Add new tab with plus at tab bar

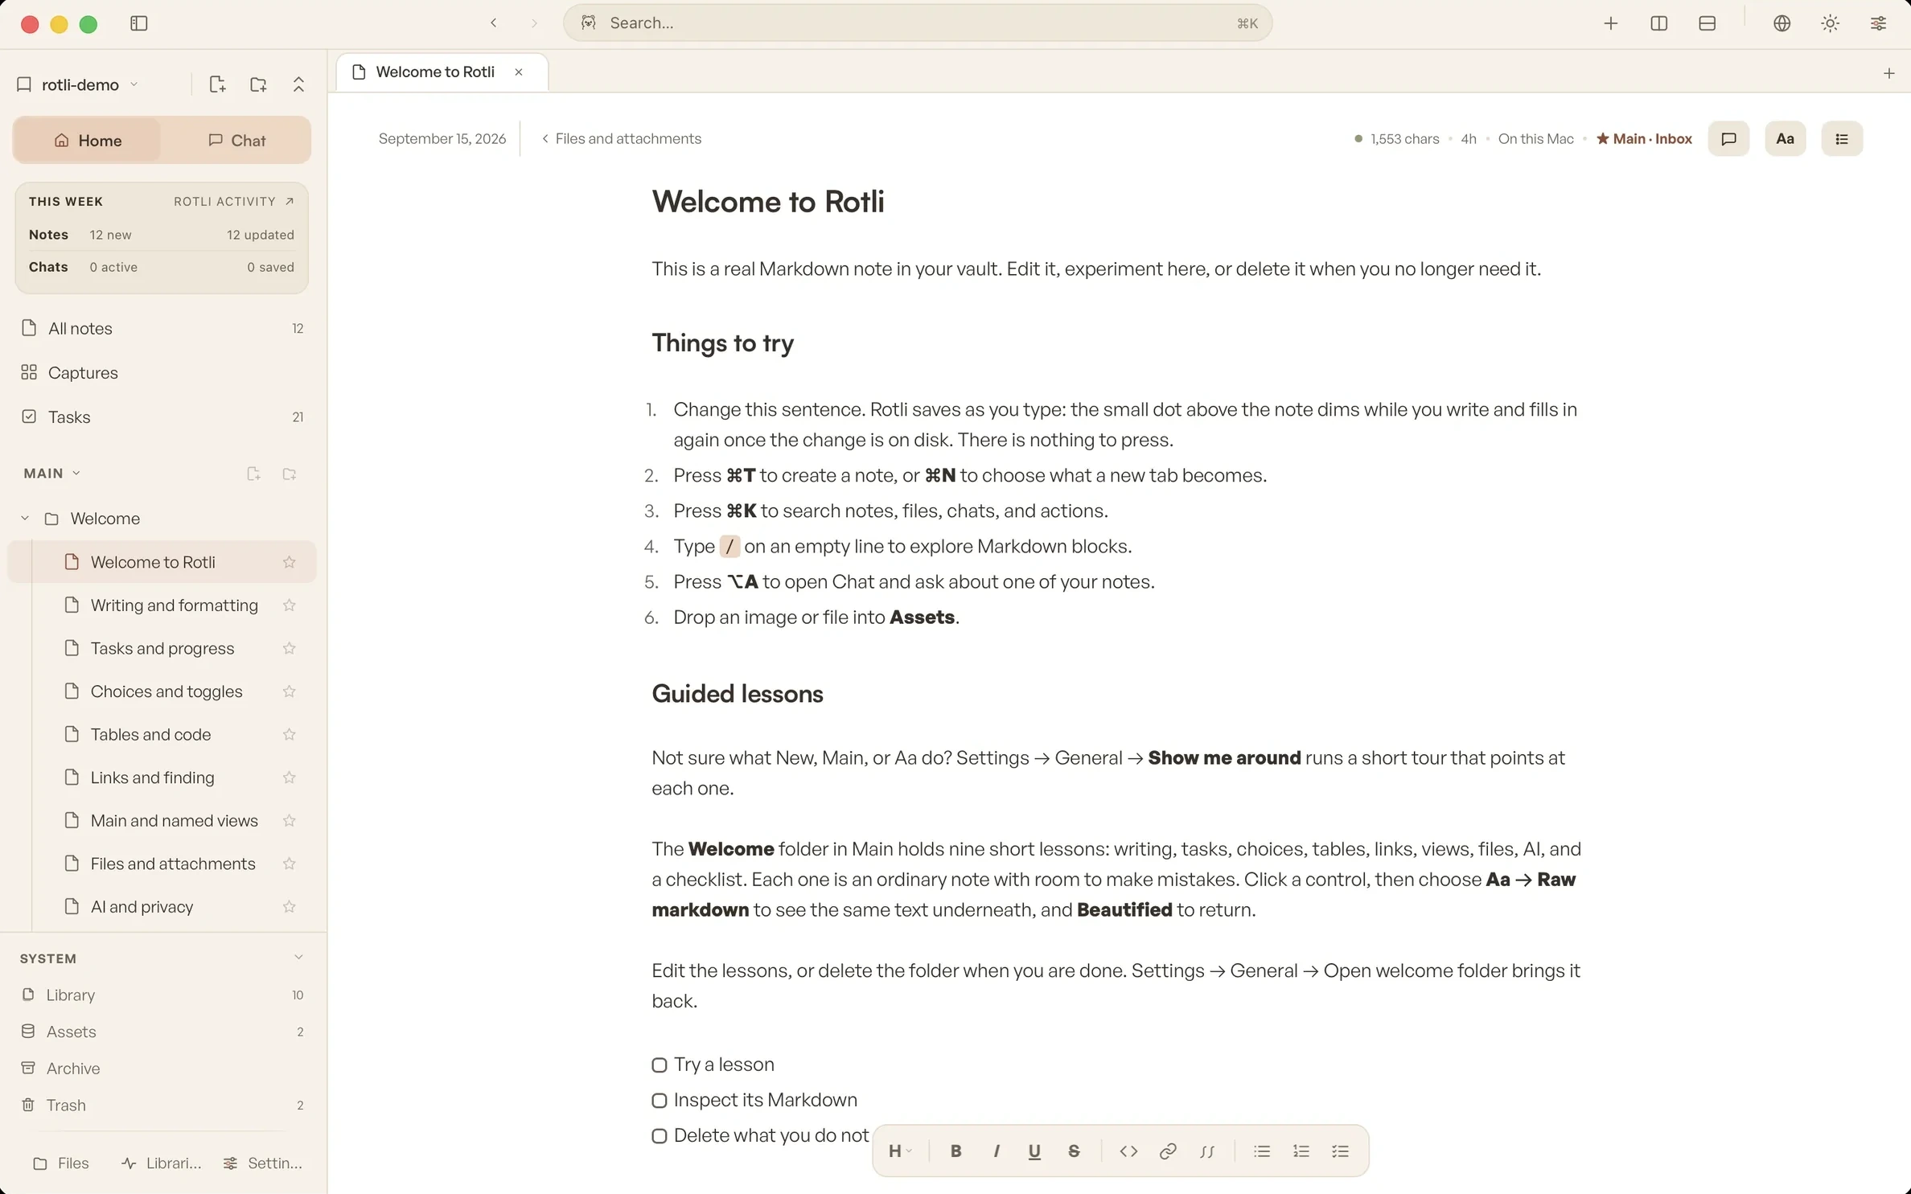[x=1888, y=73]
